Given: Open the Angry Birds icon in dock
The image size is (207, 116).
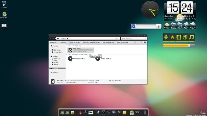Looking at the screenshot, I should [x=80, y=113].
